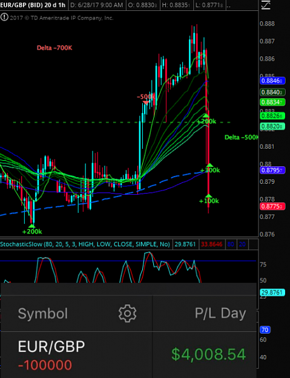This screenshot has height=378, width=290.
Task: Click the Symbol column header
Action: pyautogui.click(x=43, y=313)
